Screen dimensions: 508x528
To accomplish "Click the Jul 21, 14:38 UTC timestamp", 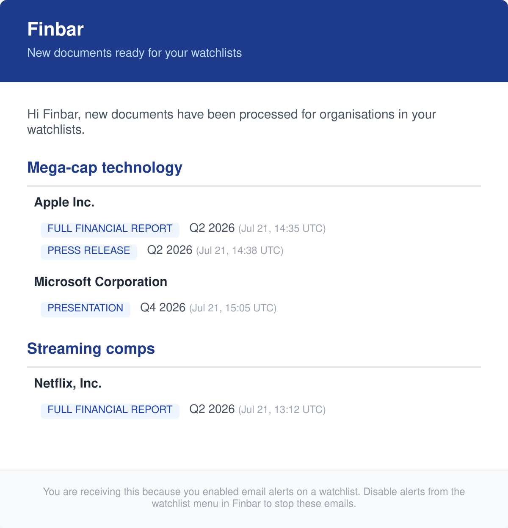I will [240, 251].
